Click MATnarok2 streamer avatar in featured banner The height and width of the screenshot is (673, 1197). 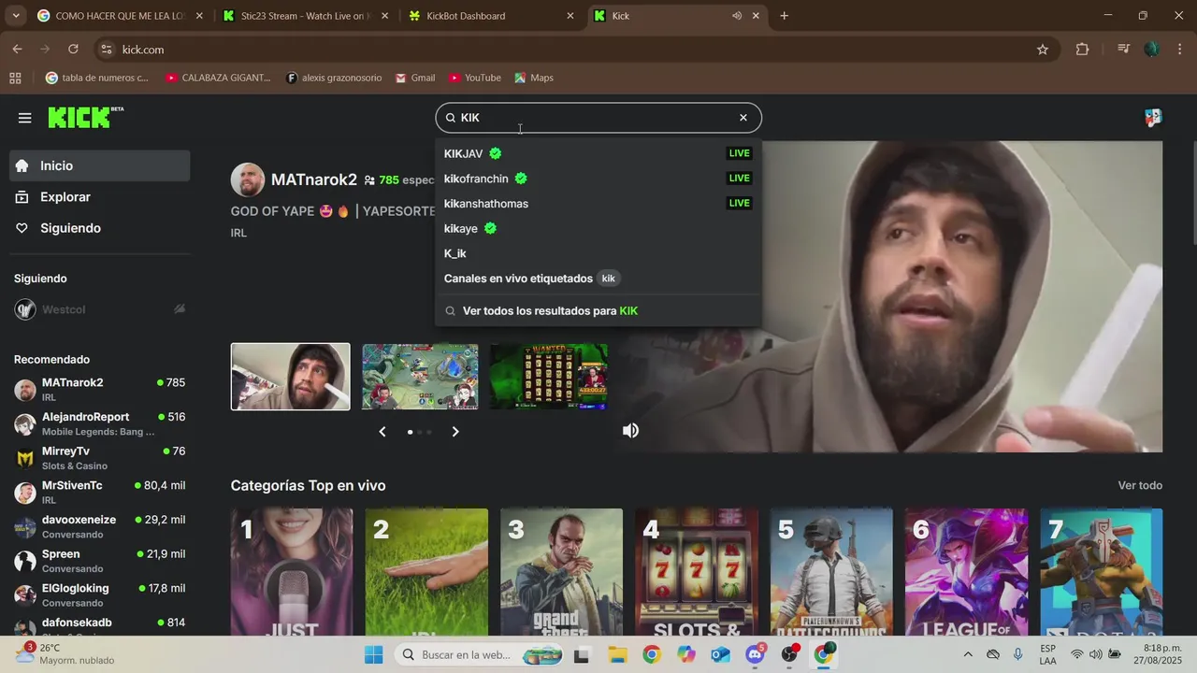click(248, 179)
